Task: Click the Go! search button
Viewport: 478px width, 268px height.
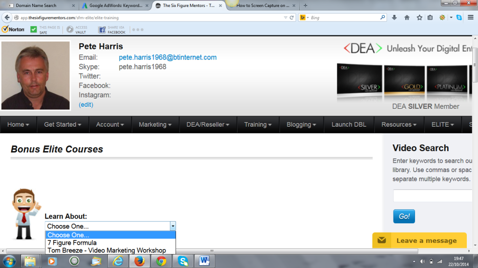Action: point(404,216)
